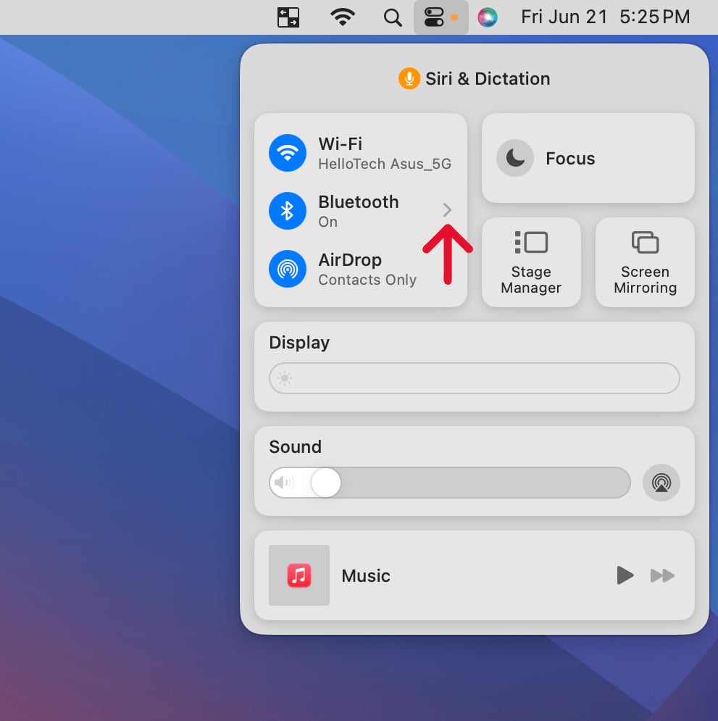Open the AirPlay audio output icon
This screenshot has width=718, height=721.
tap(661, 482)
